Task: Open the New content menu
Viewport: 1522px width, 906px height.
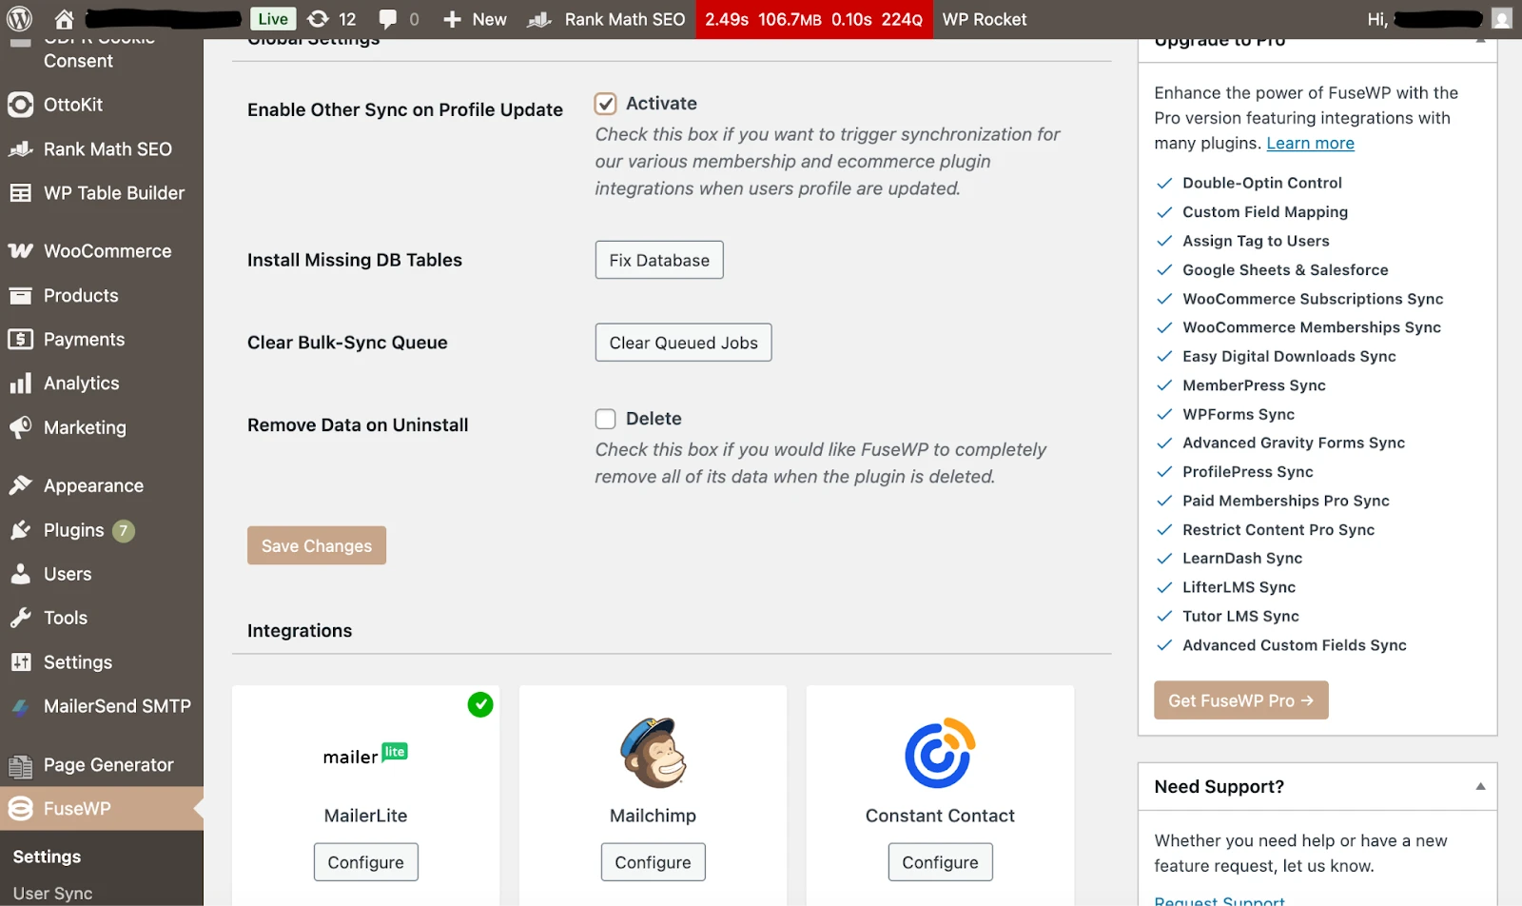Action: pyautogui.click(x=475, y=19)
